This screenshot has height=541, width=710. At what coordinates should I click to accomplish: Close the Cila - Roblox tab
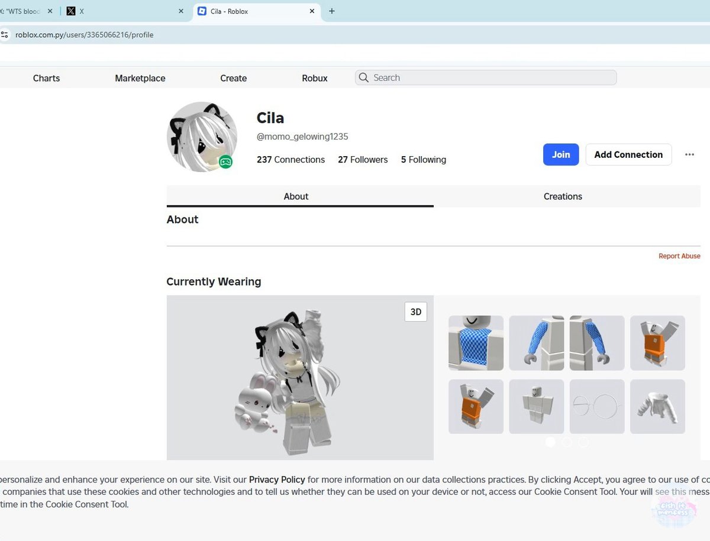pyautogui.click(x=312, y=11)
